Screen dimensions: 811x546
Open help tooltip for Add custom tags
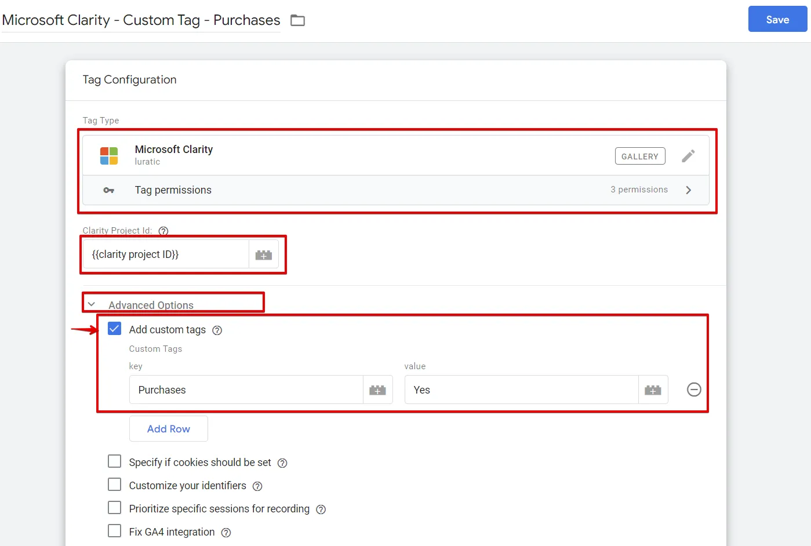pos(217,330)
